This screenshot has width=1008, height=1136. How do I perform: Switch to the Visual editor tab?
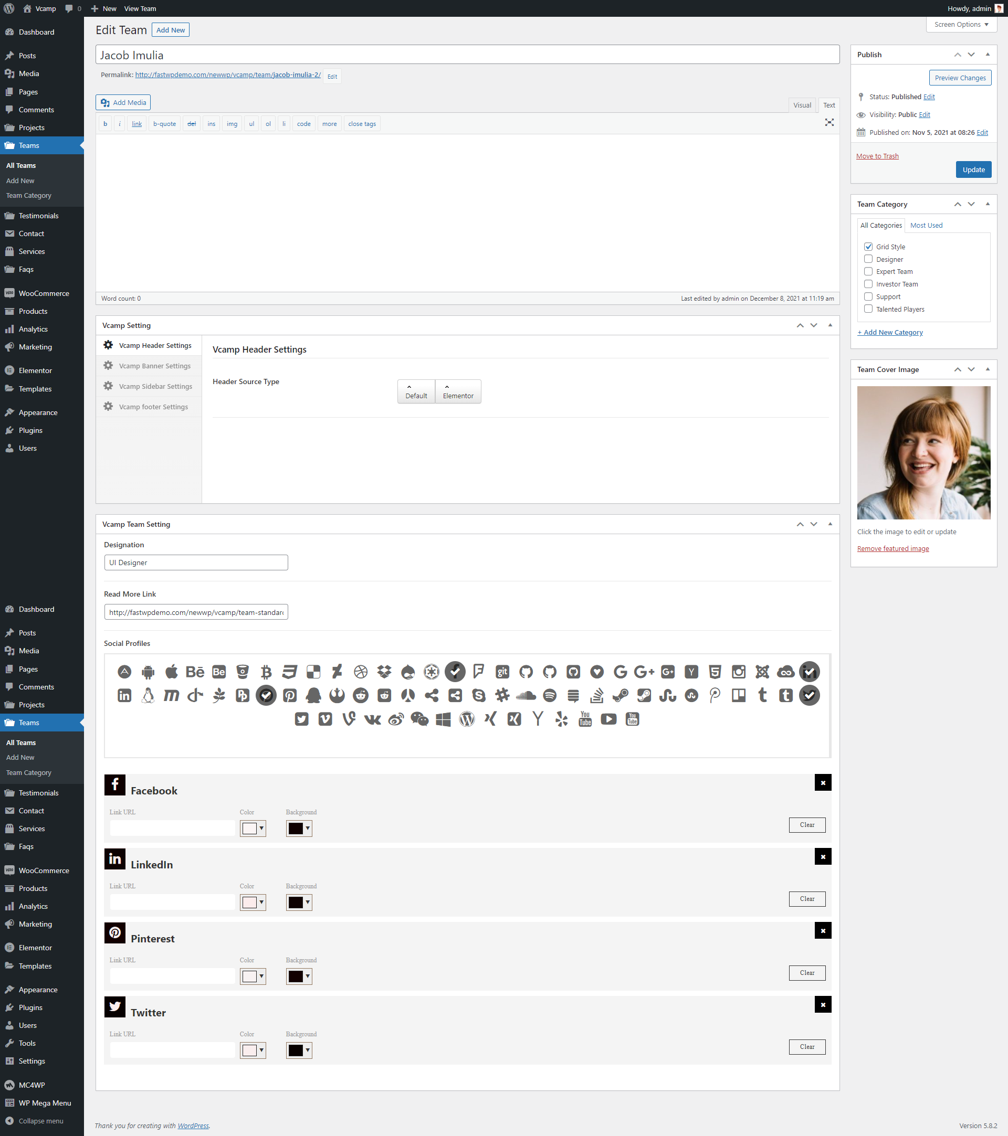[802, 105]
